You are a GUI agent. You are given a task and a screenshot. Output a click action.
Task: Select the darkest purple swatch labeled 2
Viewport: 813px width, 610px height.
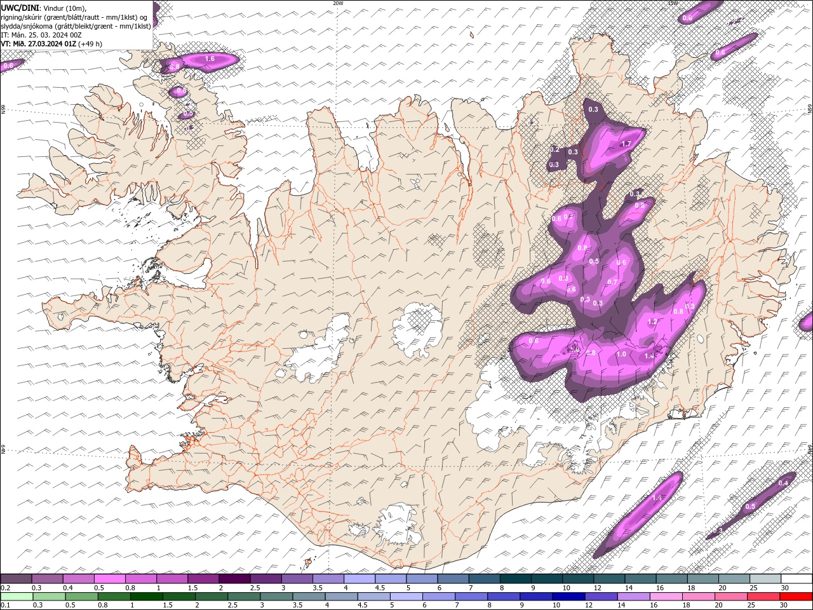(234, 579)
